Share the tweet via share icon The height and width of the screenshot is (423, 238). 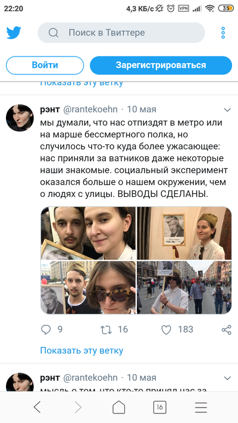[x=226, y=330]
